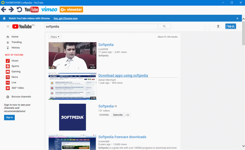
Task: Open 'Softpedia freeware downloads' video title
Action: click(122, 137)
